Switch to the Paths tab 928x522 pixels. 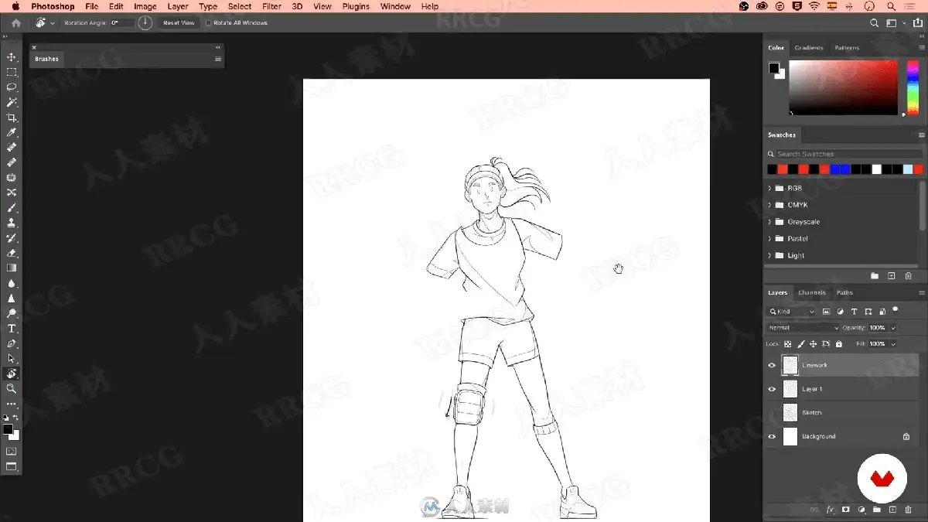844,293
